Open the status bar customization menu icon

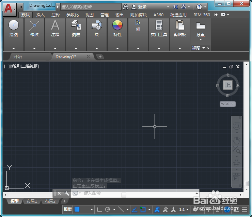(x=245, y=210)
